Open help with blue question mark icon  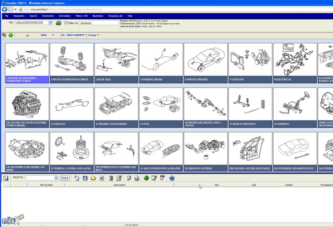pyautogui.click(x=172, y=178)
